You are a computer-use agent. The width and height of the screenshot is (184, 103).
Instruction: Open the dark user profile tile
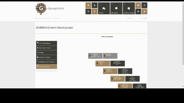click(138, 11)
